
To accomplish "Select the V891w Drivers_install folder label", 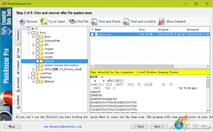I will click(x=63, y=69).
